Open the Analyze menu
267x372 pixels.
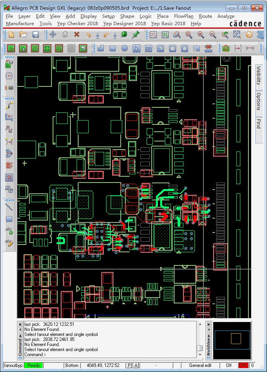click(226, 16)
